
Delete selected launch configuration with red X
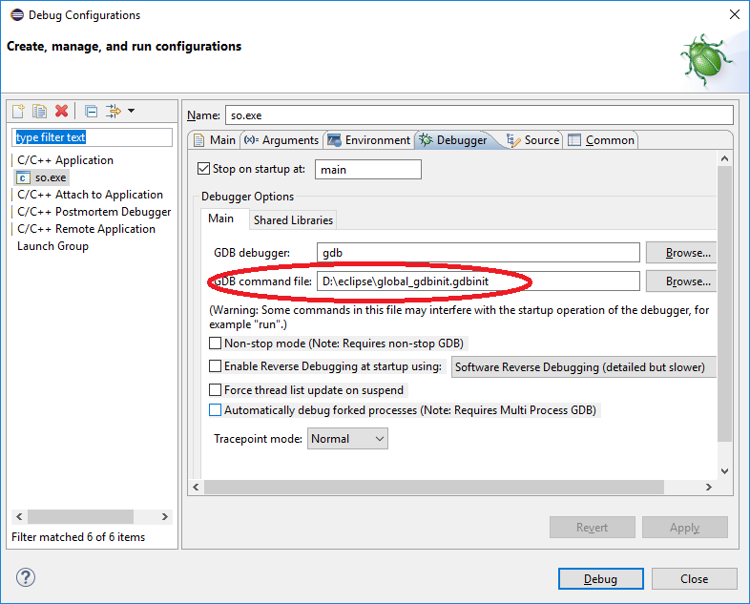(x=62, y=112)
